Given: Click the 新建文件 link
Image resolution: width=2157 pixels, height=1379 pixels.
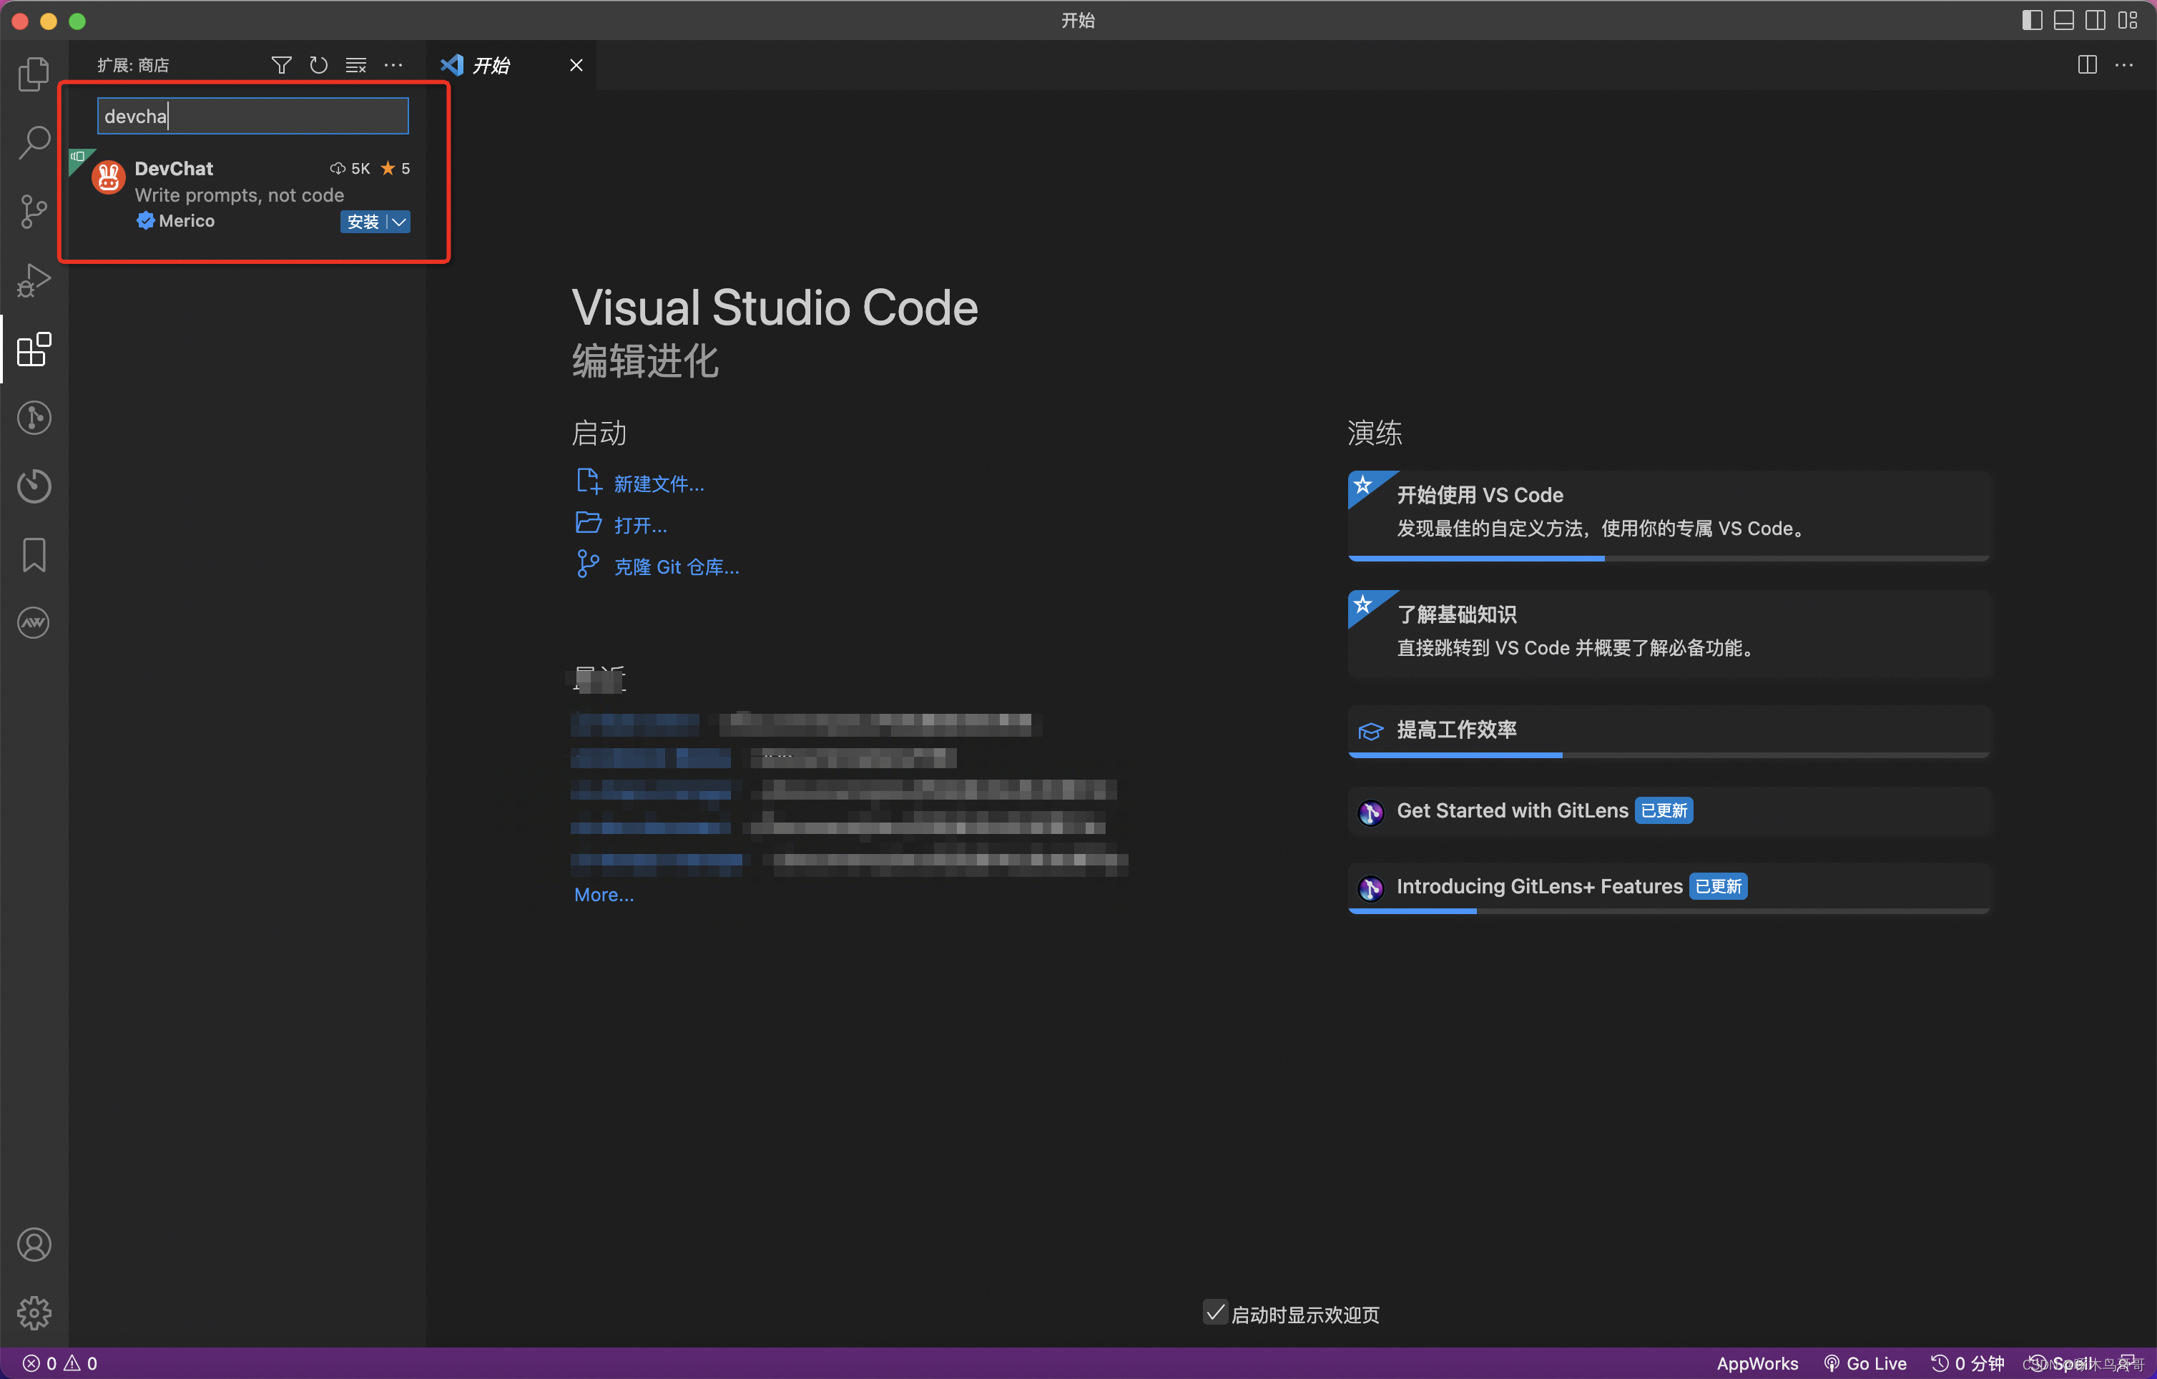Looking at the screenshot, I should point(659,484).
